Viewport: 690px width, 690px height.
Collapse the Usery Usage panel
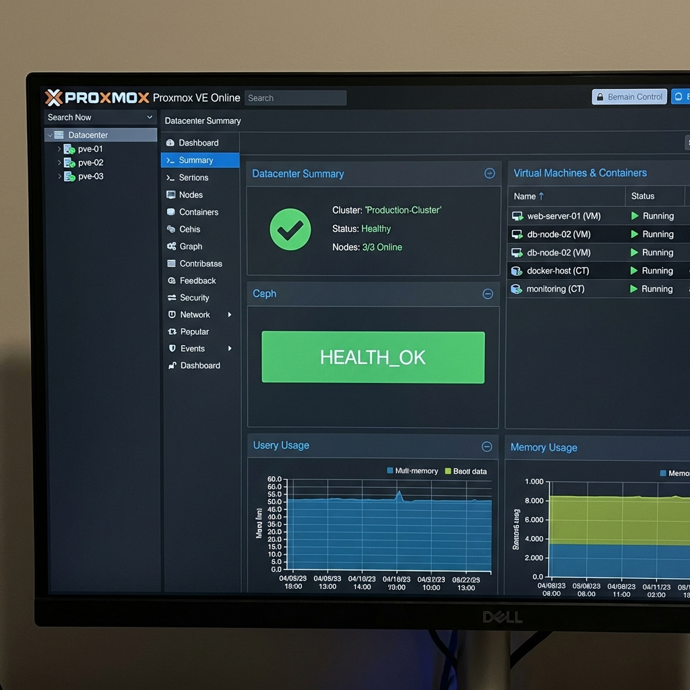tap(487, 446)
